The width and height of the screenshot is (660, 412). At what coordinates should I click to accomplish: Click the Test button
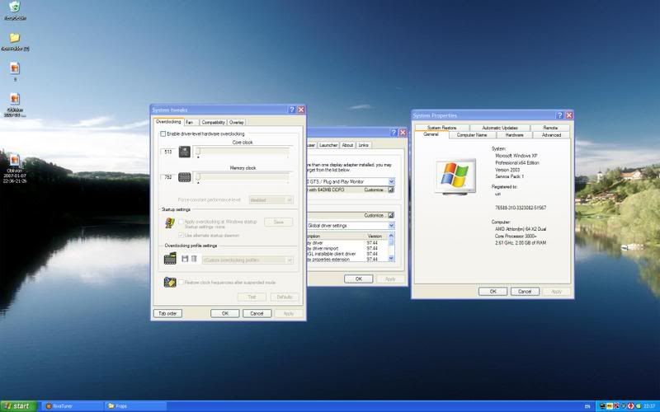252,297
